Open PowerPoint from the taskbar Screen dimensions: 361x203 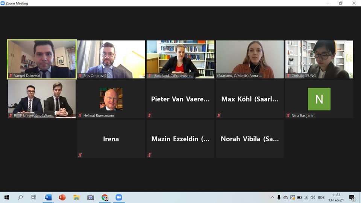click(x=62, y=197)
